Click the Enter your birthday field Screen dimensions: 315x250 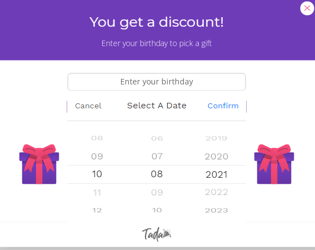(x=157, y=82)
